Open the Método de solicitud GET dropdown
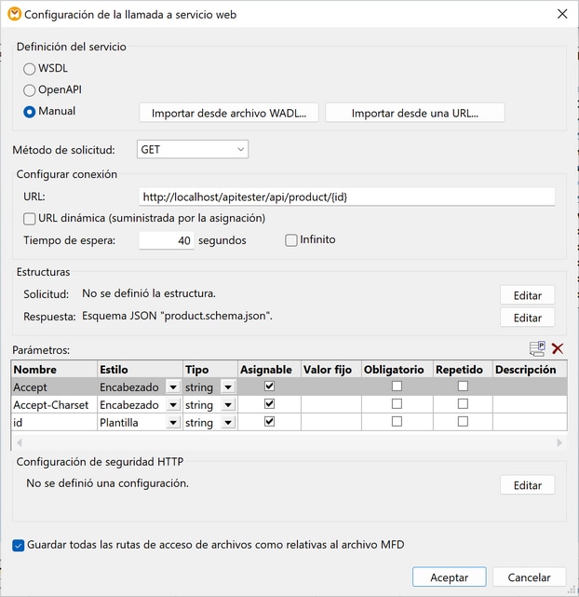The height and width of the screenshot is (597, 579). 193,149
